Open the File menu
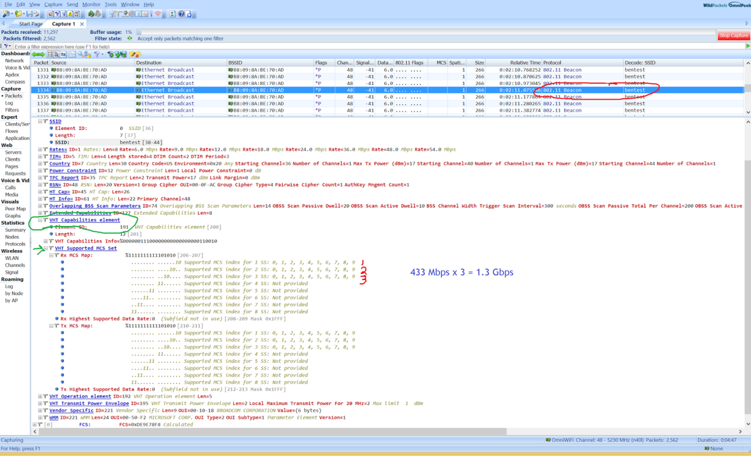Image resolution: width=751 pixels, height=457 pixels. pyautogui.click(x=8, y=4)
